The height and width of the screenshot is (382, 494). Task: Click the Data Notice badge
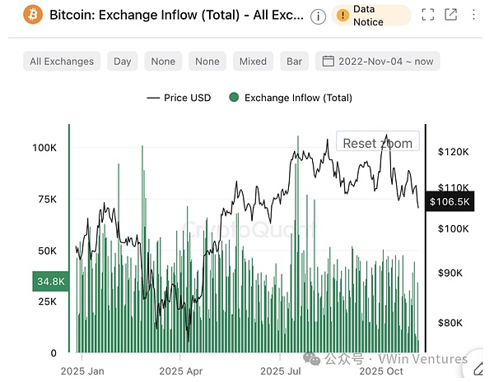(x=370, y=16)
